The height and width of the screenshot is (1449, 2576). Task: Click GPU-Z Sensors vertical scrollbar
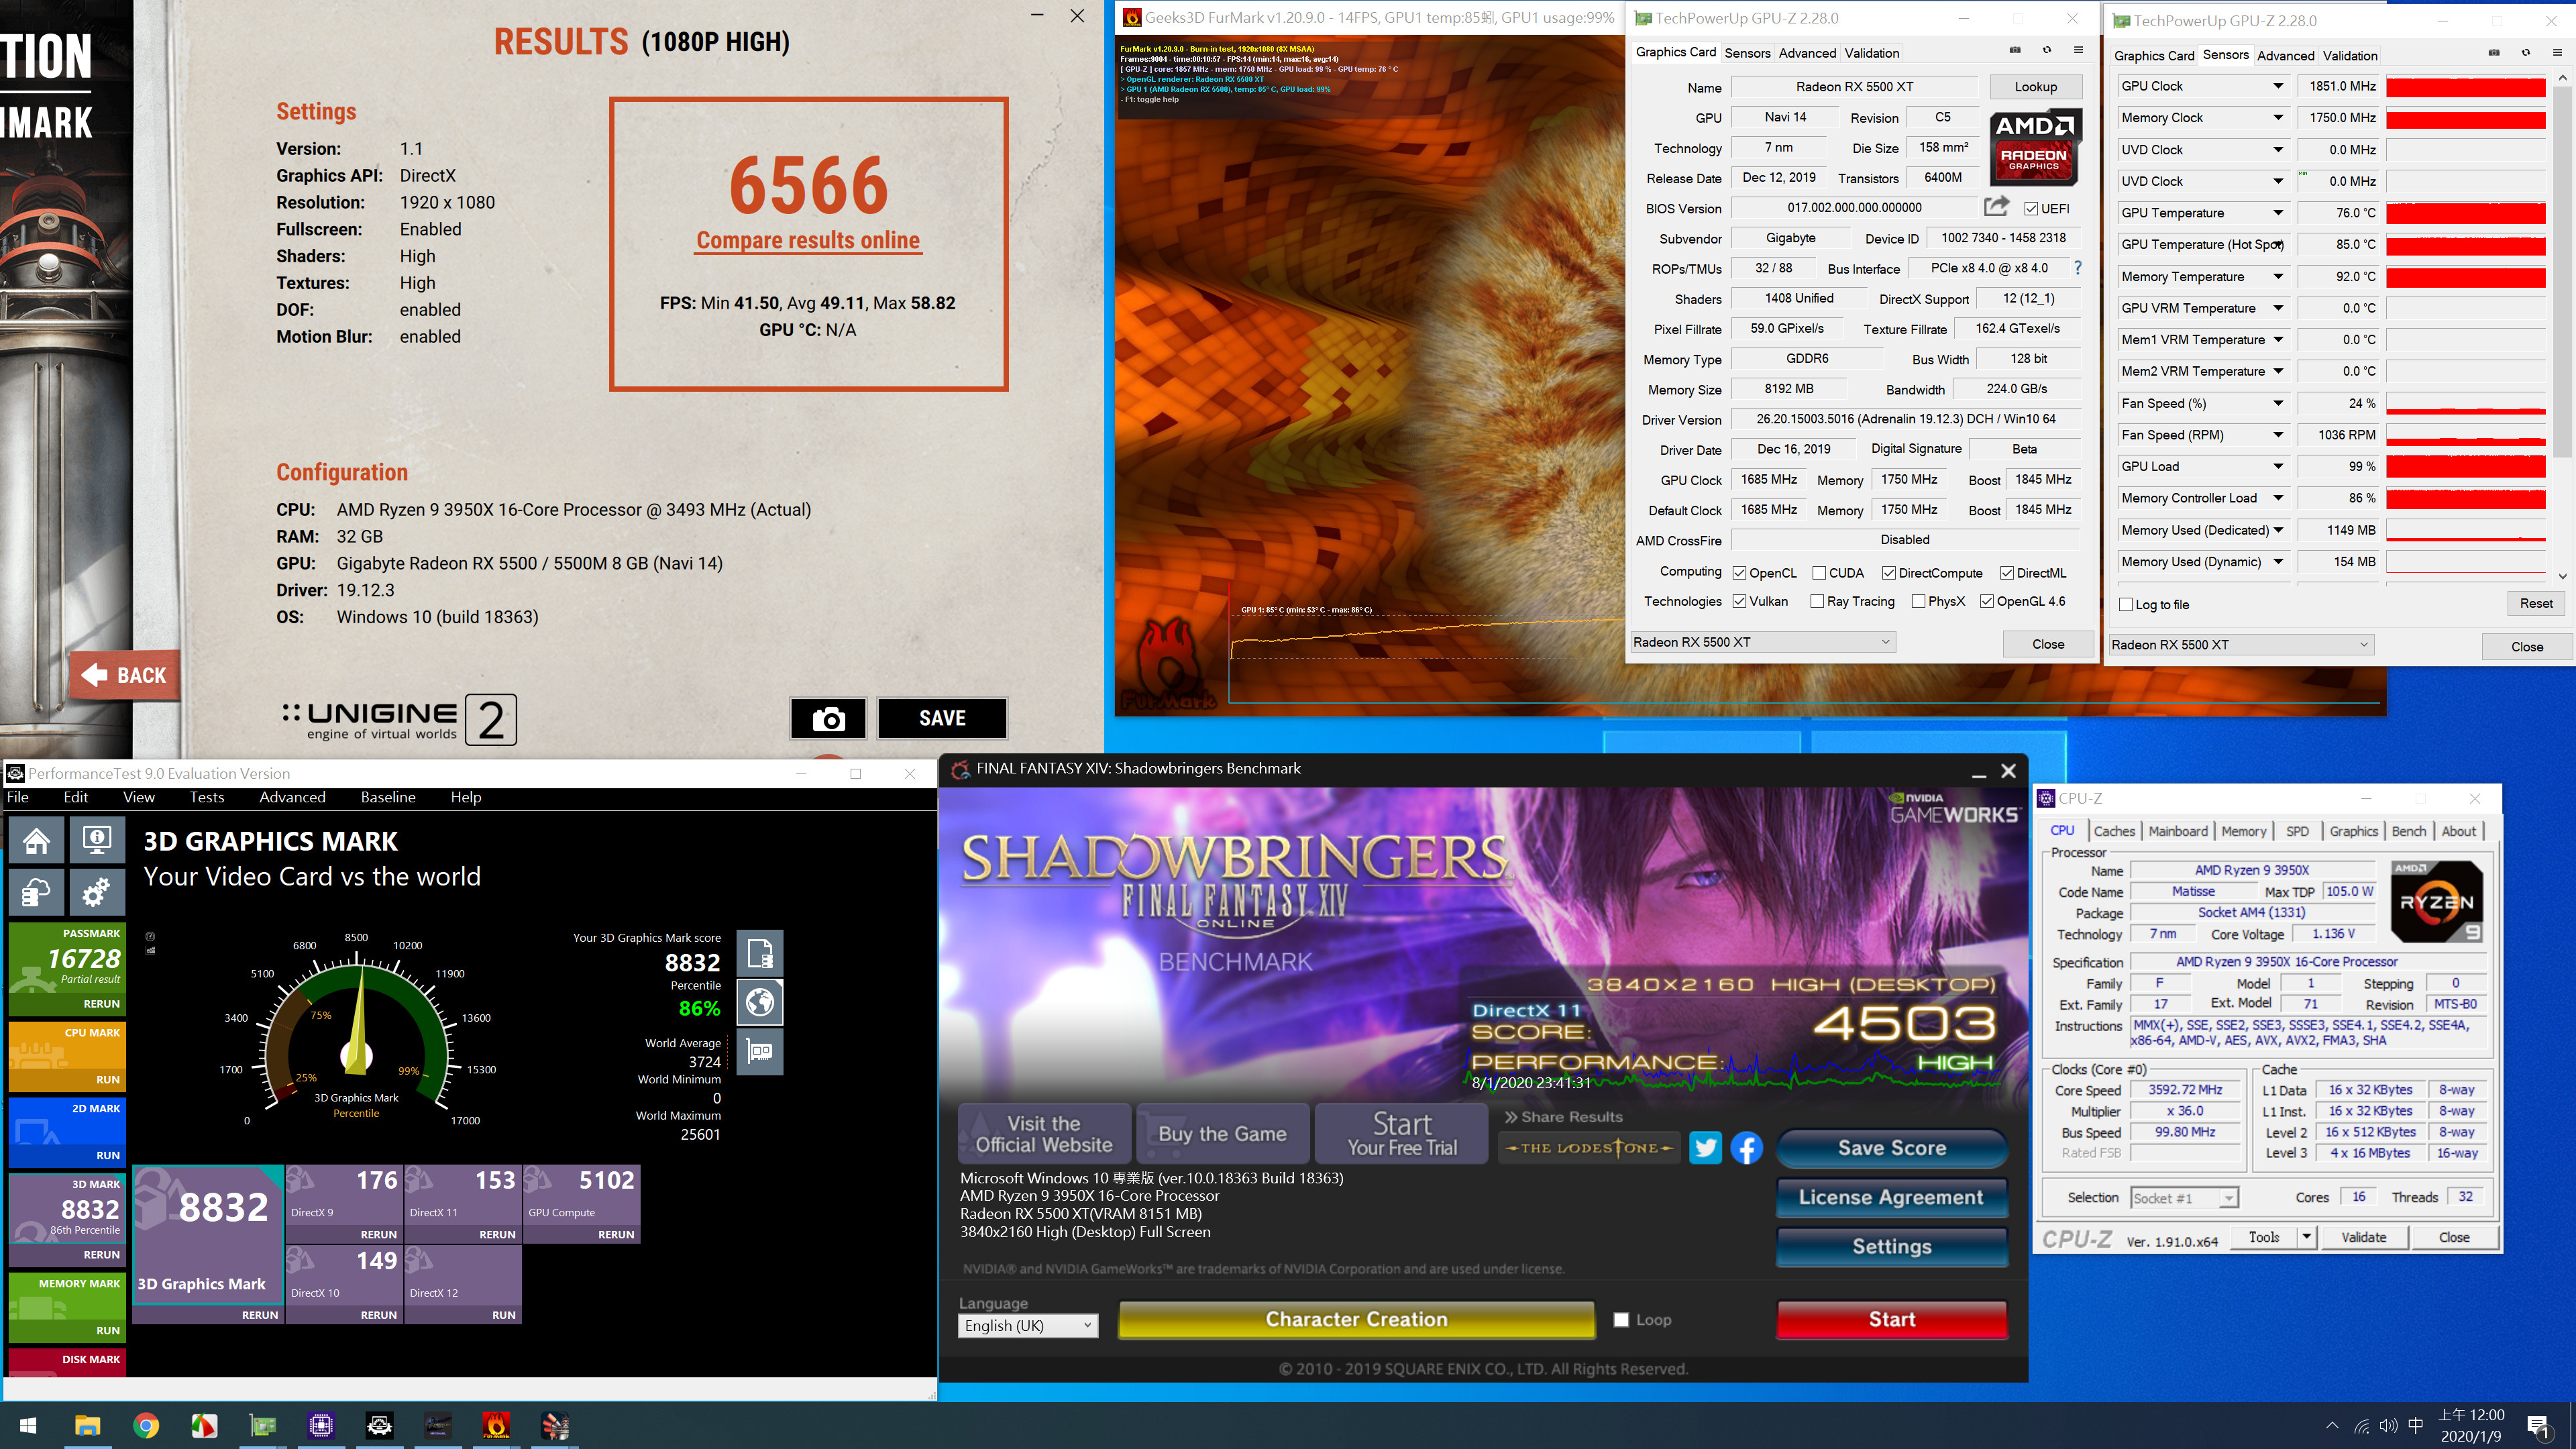pyautogui.click(x=2562, y=326)
